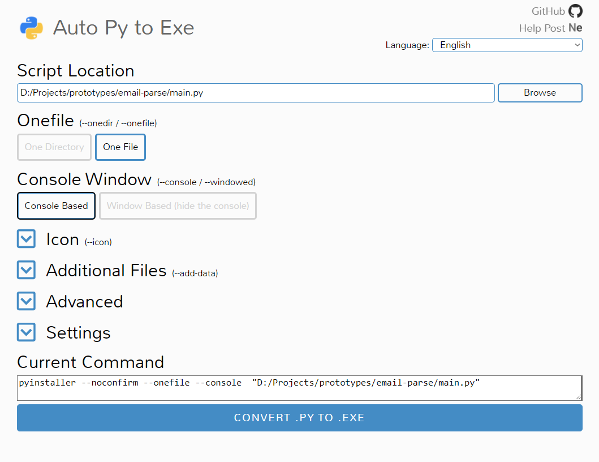Click the Script Location heading
The height and width of the screenshot is (462, 599).
[76, 71]
